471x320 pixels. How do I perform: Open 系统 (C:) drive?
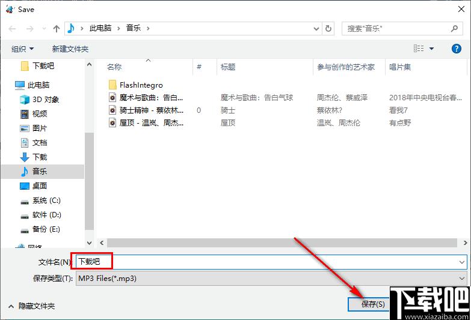(x=46, y=200)
